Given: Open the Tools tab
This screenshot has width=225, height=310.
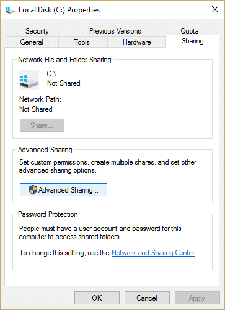Looking at the screenshot, I should pyautogui.click(x=82, y=42).
